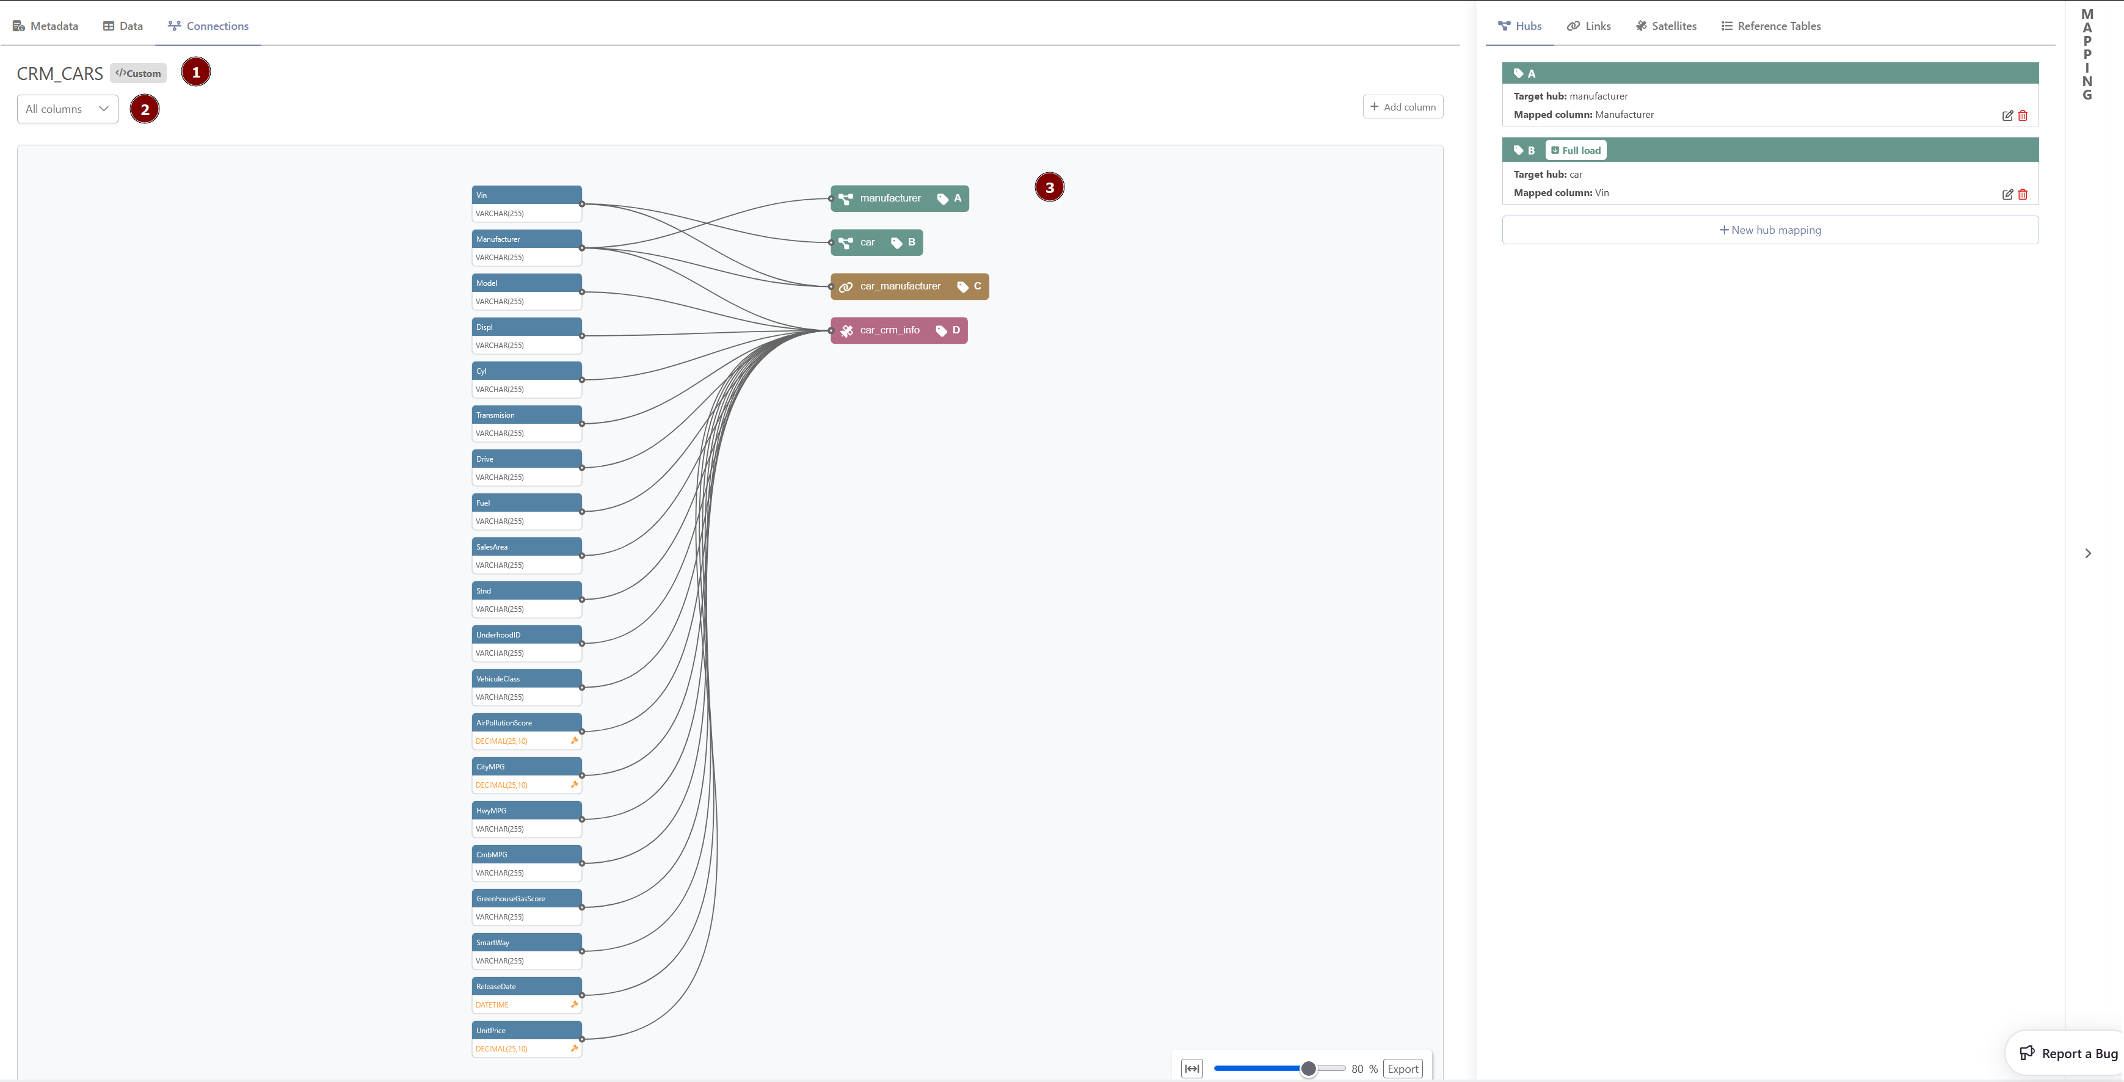Switch to the Reference Tables tab
The width and height of the screenshot is (2124, 1082).
point(1771,26)
